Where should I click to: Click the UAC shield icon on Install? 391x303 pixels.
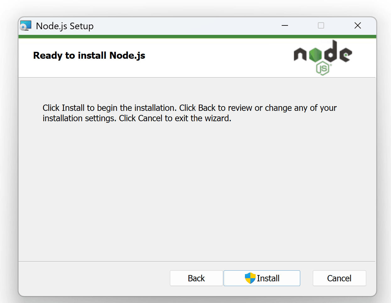(250, 278)
